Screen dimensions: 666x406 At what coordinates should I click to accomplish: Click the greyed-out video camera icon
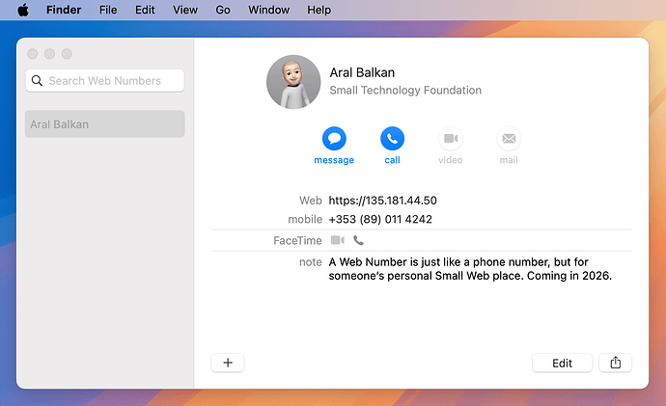click(x=450, y=138)
